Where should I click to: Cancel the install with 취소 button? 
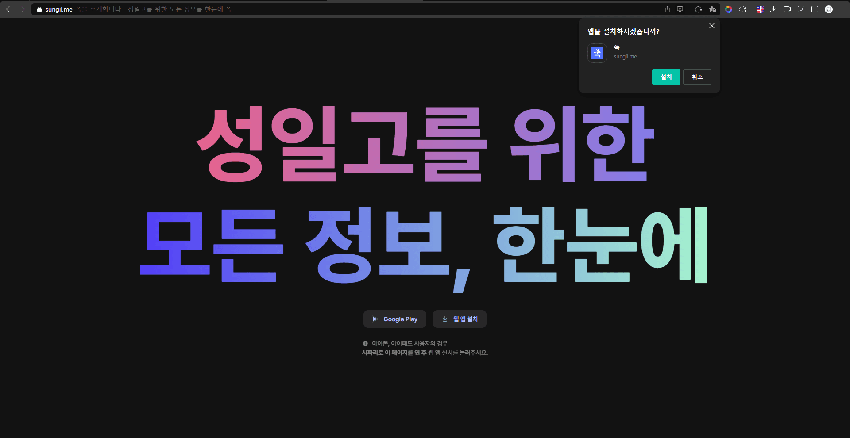pos(697,77)
